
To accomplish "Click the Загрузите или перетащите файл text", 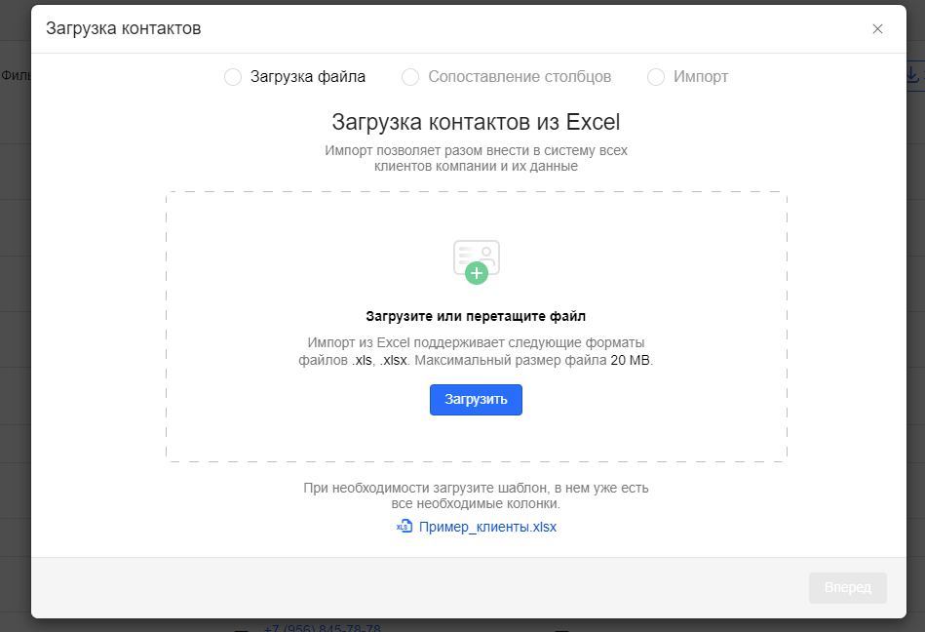I will pos(476,316).
